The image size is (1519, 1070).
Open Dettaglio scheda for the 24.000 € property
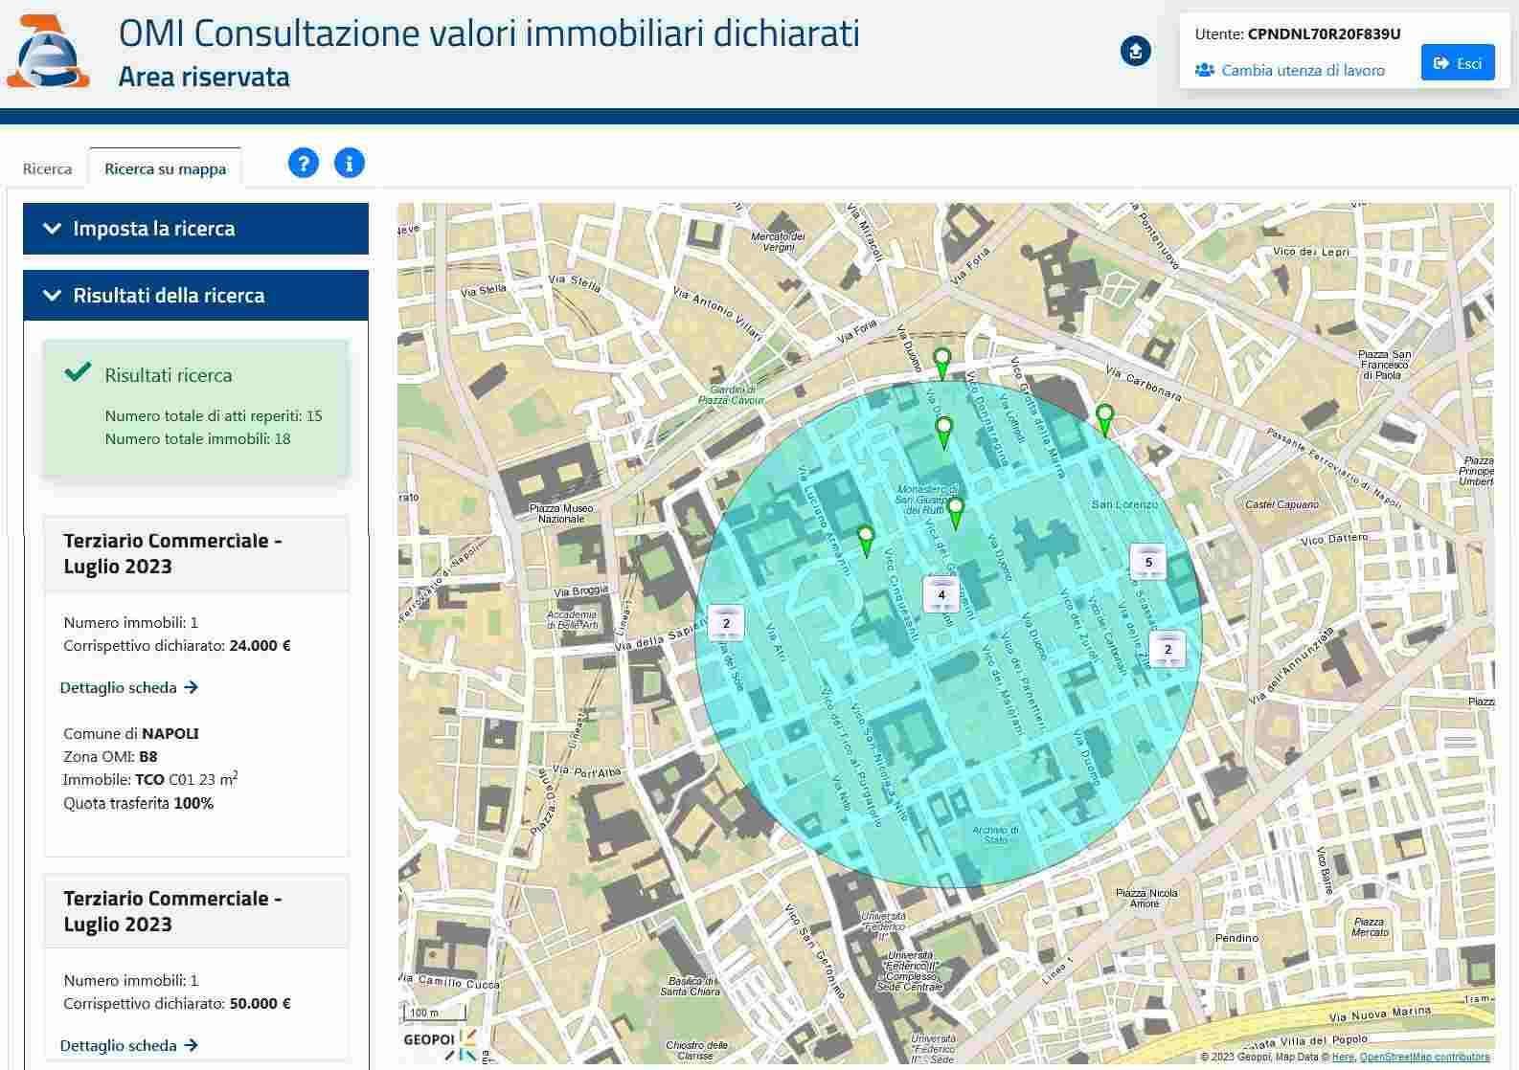(128, 687)
